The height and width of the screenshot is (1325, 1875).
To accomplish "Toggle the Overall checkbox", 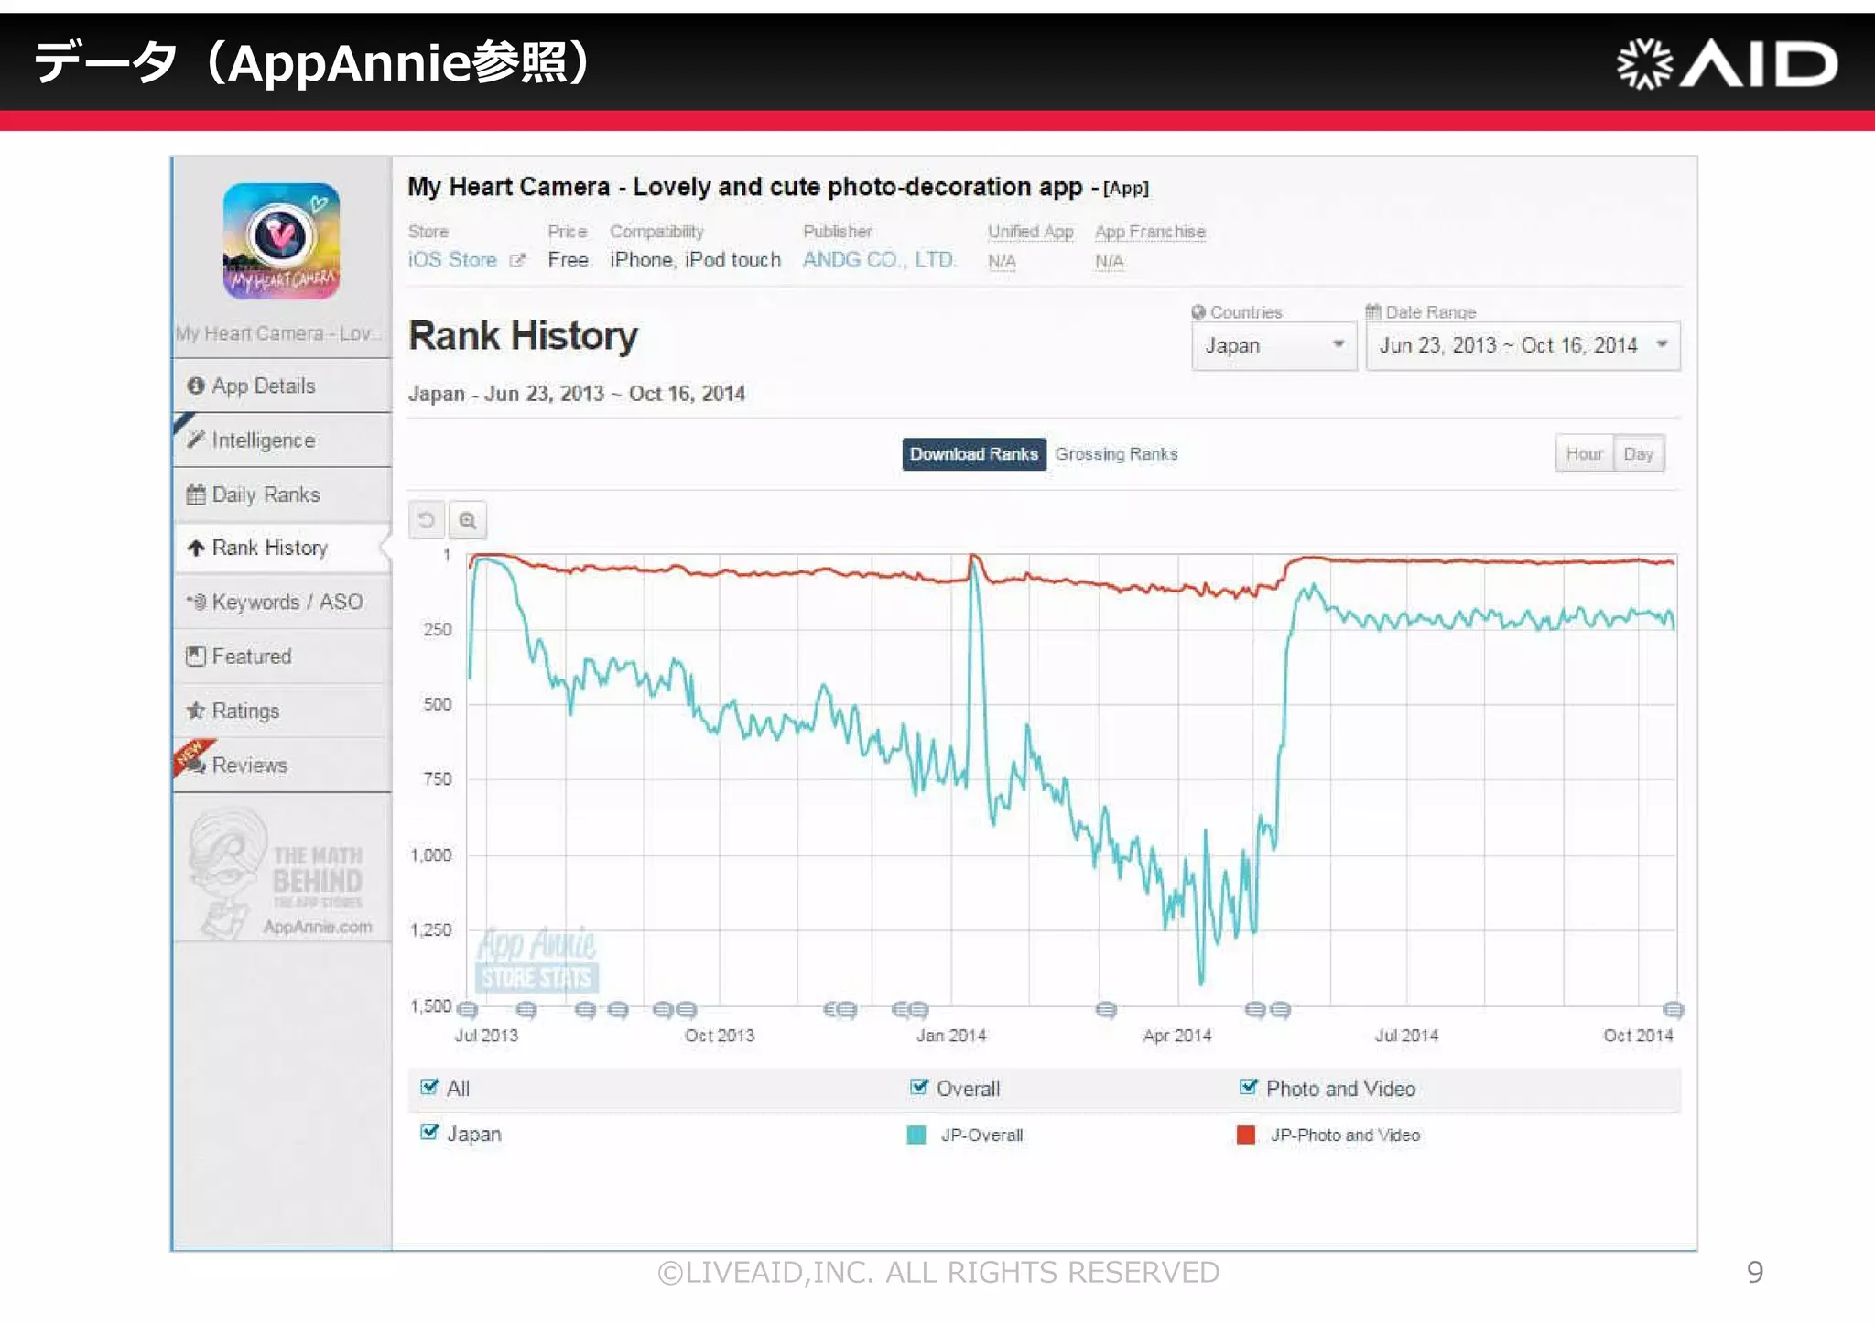I will (x=919, y=1087).
